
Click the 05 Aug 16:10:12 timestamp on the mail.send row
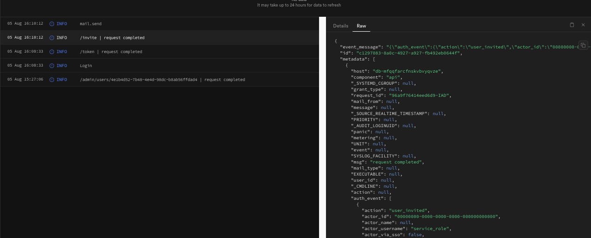(x=25, y=24)
